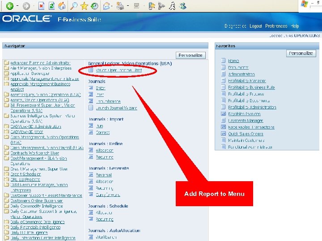Click the Credit Scheduler folder icon
The height and width of the screenshot is (241, 322).
pos(7,174)
